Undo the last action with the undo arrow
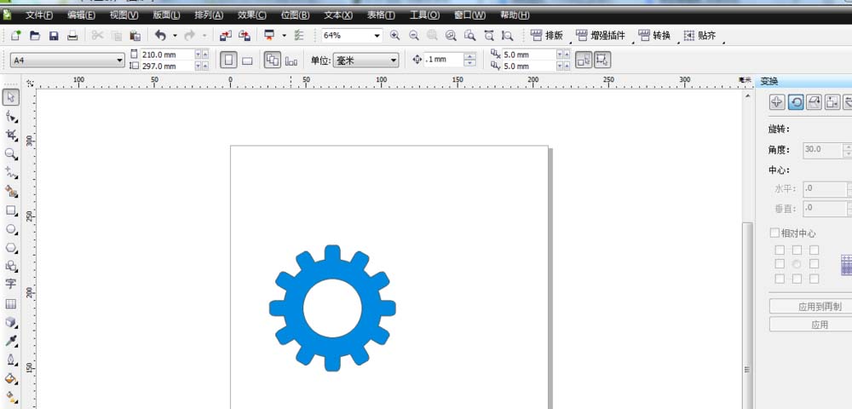 coord(160,35)
